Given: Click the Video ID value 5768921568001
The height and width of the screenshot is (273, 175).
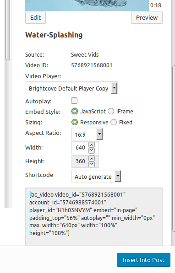Looking at the screenshot, I should point(92,65).
